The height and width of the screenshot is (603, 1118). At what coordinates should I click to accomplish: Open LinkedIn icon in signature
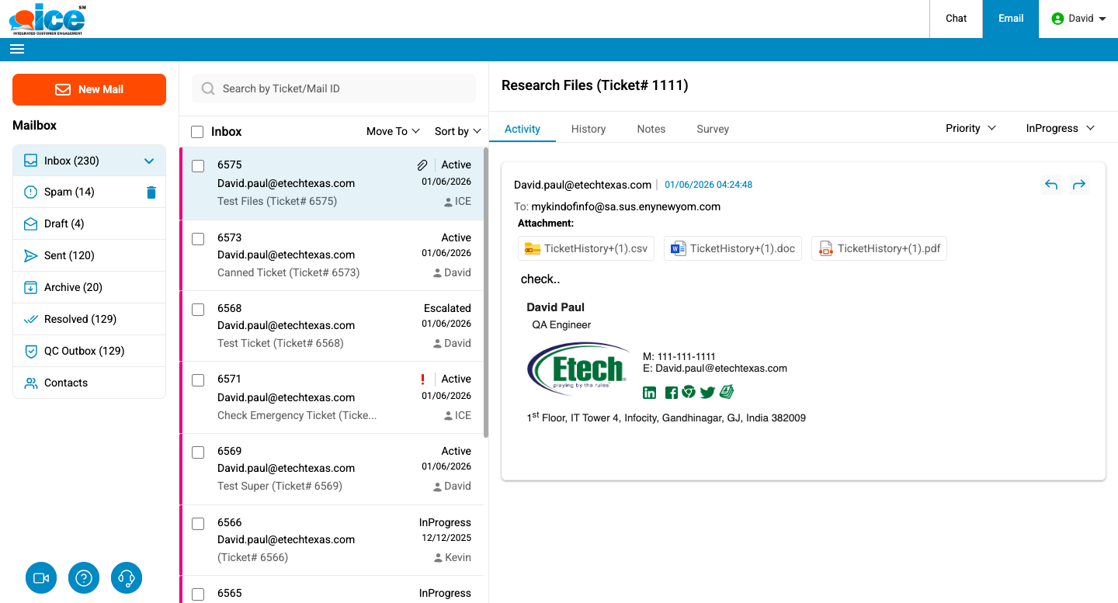[649, 393]
